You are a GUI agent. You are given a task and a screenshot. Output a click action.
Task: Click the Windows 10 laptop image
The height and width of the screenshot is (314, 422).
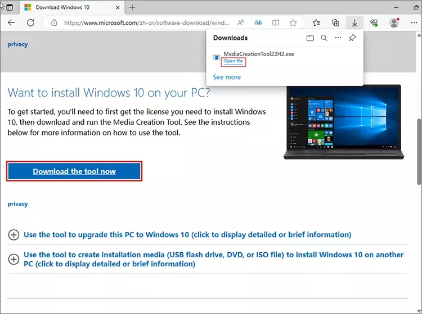344,122
